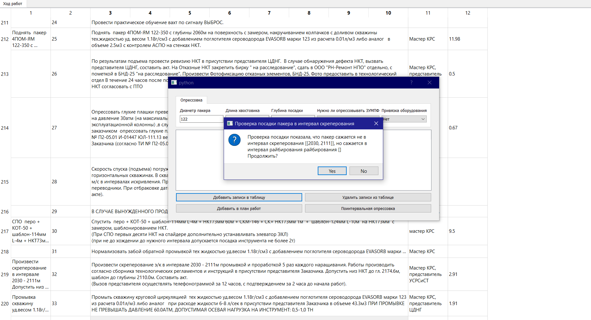Select column header 3
Image resolution: width=591 pixels, height=320 pixels.
pyautogui.click(x=110, y=13)
